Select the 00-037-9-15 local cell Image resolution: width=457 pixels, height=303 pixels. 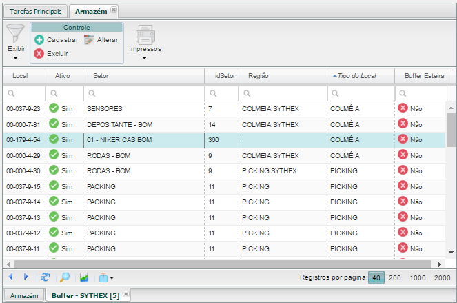(x=24, y=187)
